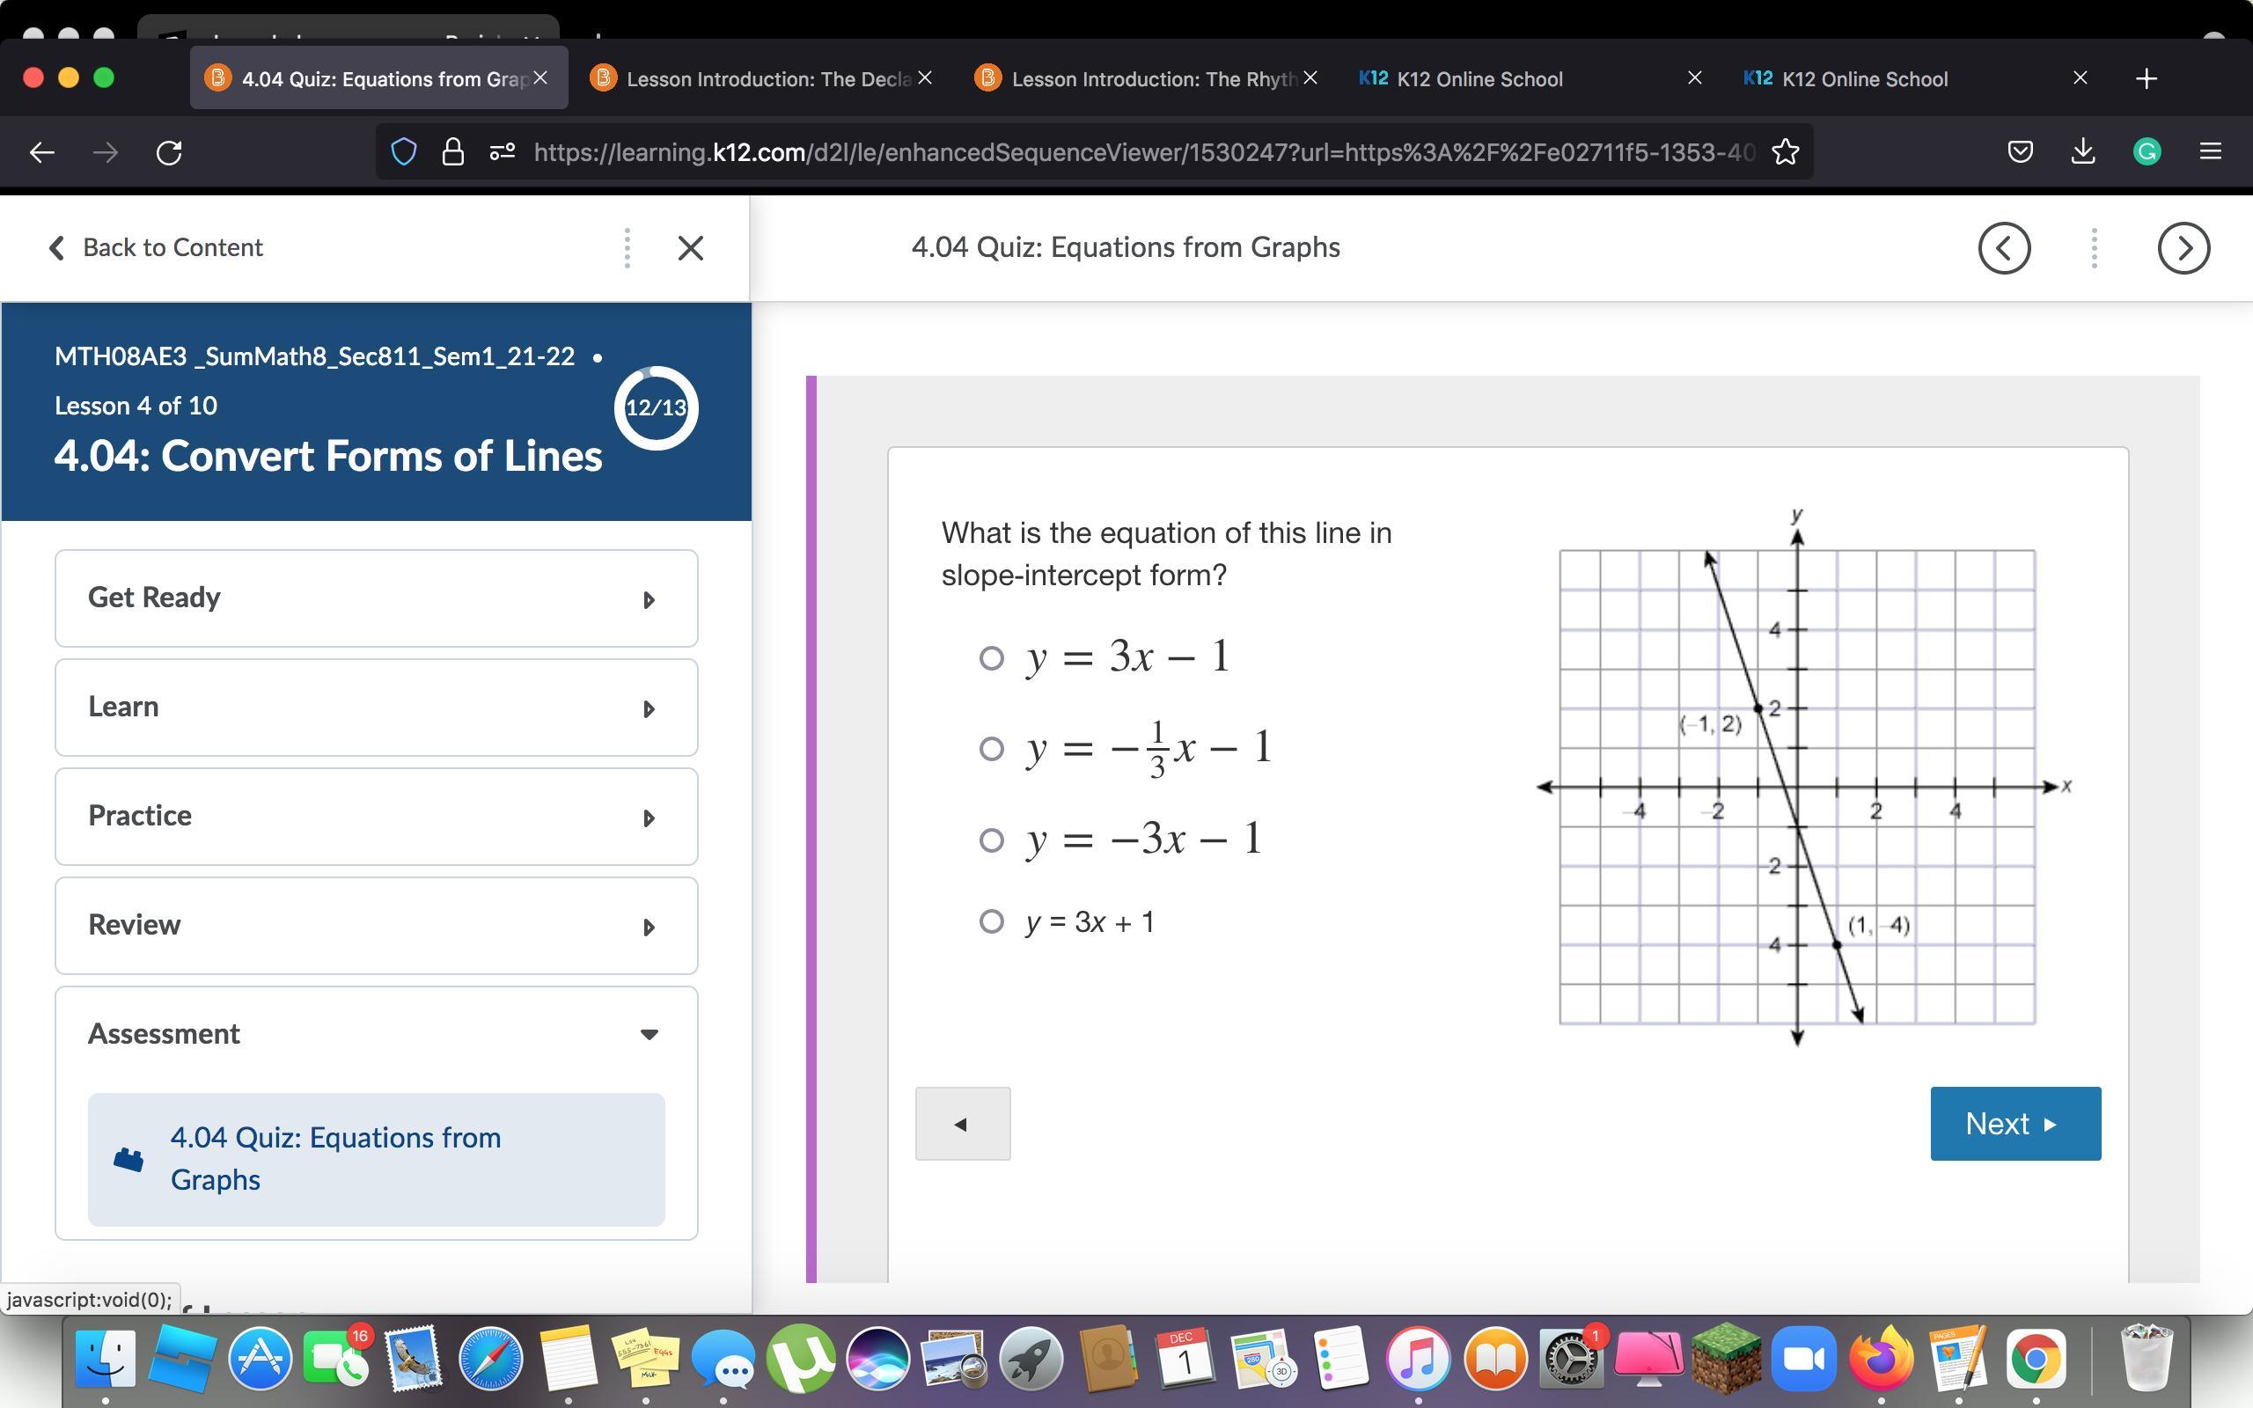Select answer y = −3x − 1
This screenshot has width=2253, height=1408.
pos(992,840)
